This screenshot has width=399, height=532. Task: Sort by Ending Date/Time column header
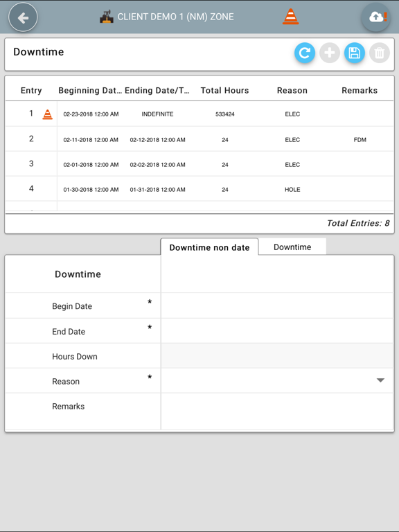tap(157, 90)
